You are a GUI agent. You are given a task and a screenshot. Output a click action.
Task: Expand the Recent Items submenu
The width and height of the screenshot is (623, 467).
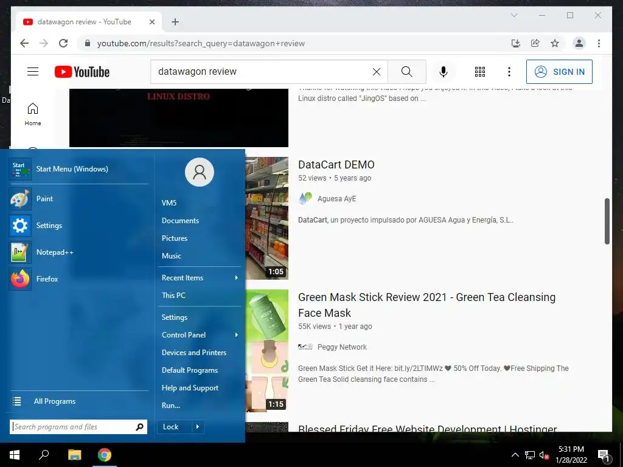(200, 278)
